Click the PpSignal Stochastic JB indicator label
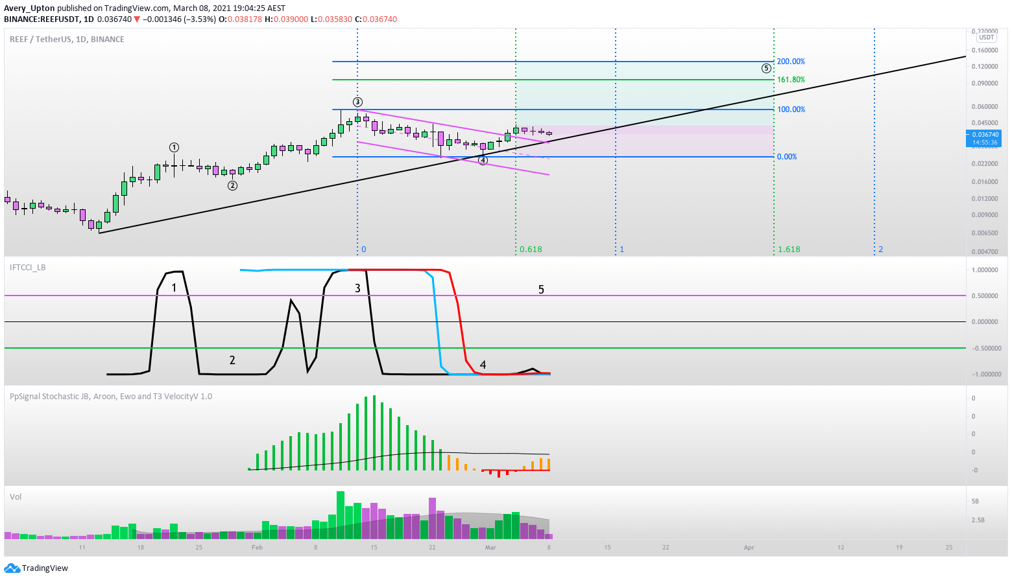 click(x=111, y=396)
